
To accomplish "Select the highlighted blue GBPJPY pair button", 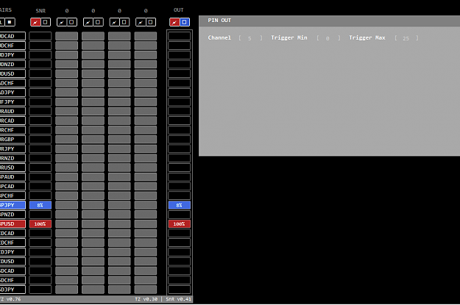I will coord(13,205).
